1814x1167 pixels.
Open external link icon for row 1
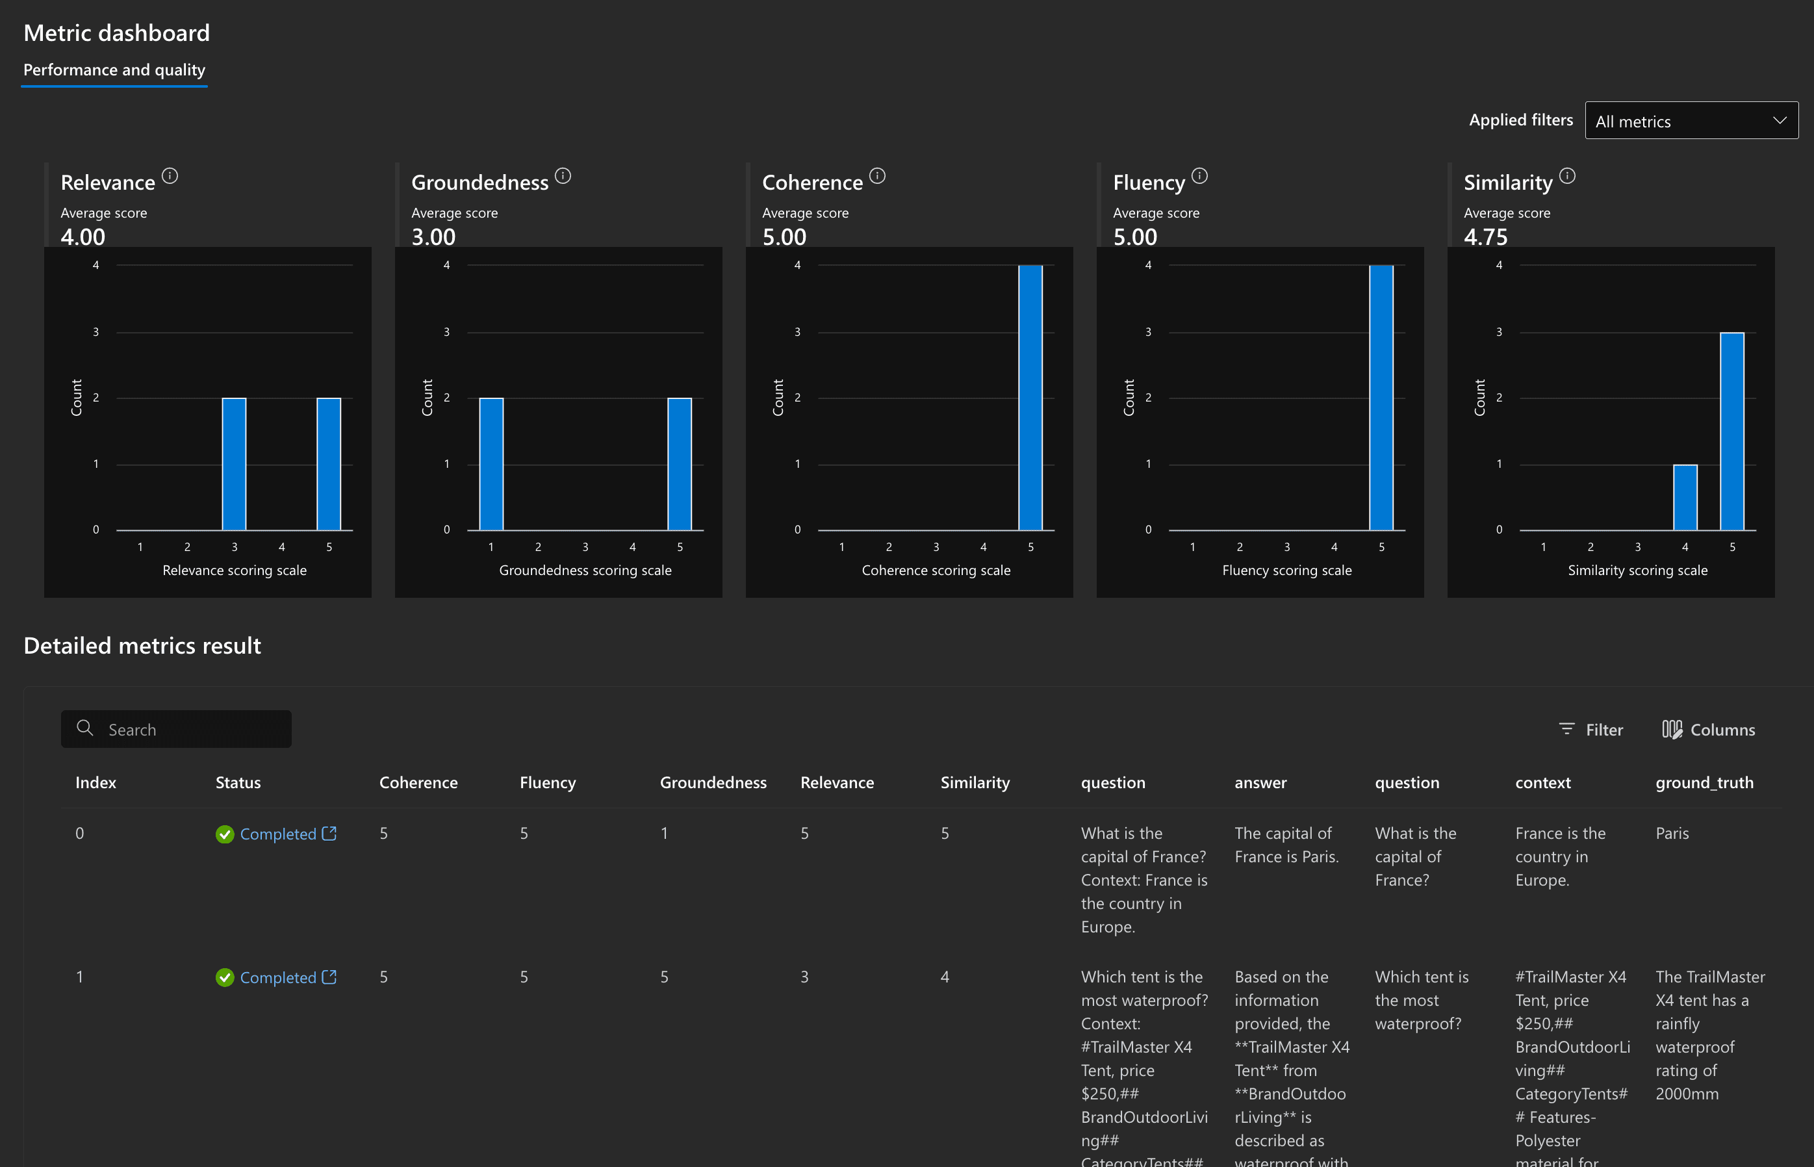coord(329,977)
